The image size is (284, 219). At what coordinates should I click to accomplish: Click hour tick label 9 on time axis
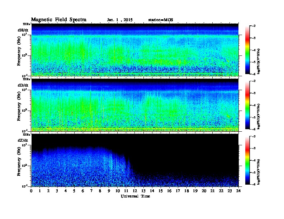point(109,191)
